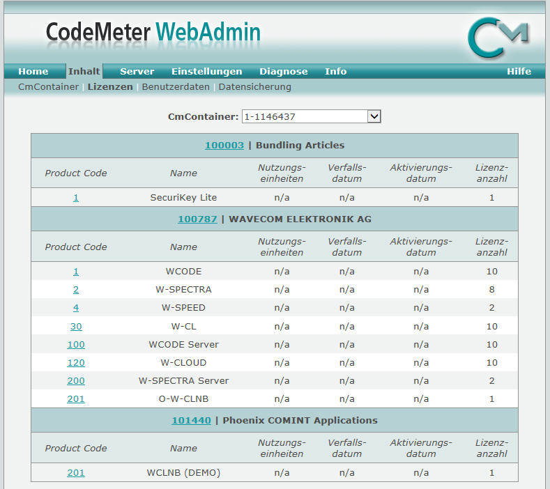The width and height of the screenshot is (550, 489).
Task: Open product code 100 for WCODE Server
Action: coord(76,345)
